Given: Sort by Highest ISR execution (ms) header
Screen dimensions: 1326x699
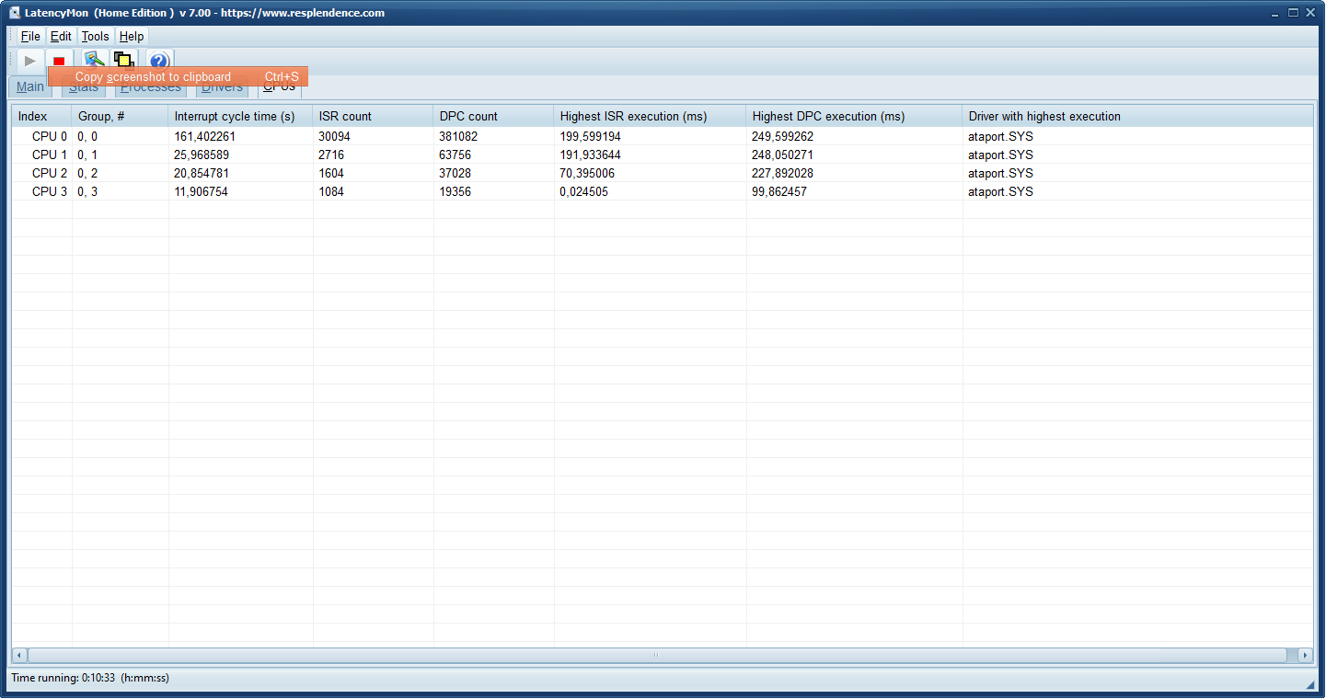Looking at the screenshot, I should 651,116.
